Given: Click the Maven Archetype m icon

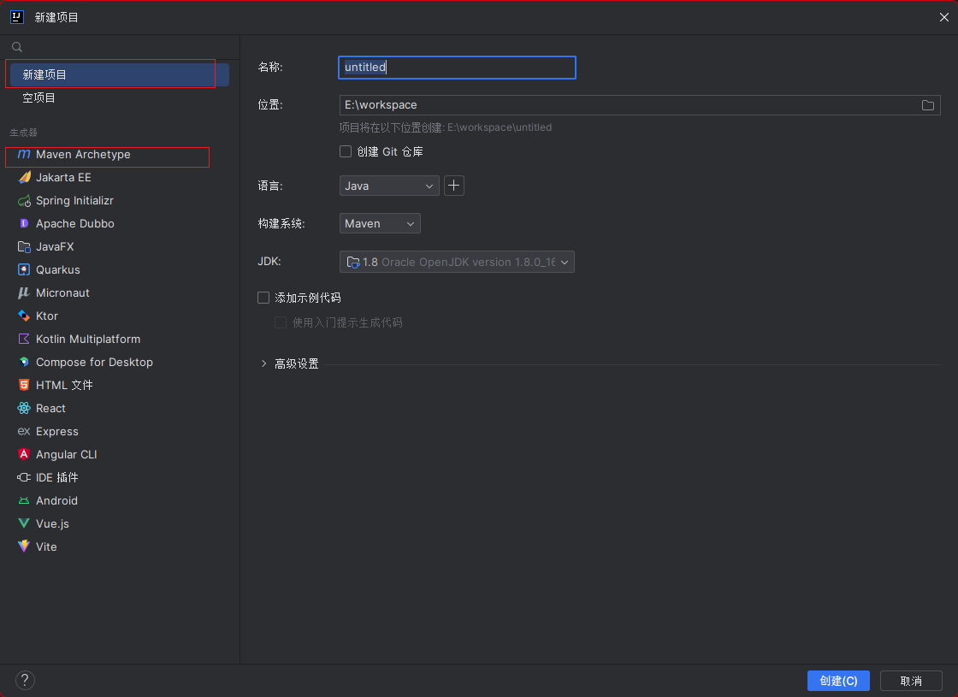Looking at the screenshot, I should click(x=24, y=155).
